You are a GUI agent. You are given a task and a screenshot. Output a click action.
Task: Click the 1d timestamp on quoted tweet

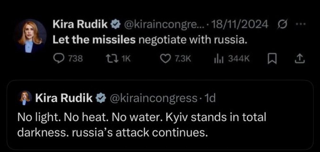coord(210,98)
